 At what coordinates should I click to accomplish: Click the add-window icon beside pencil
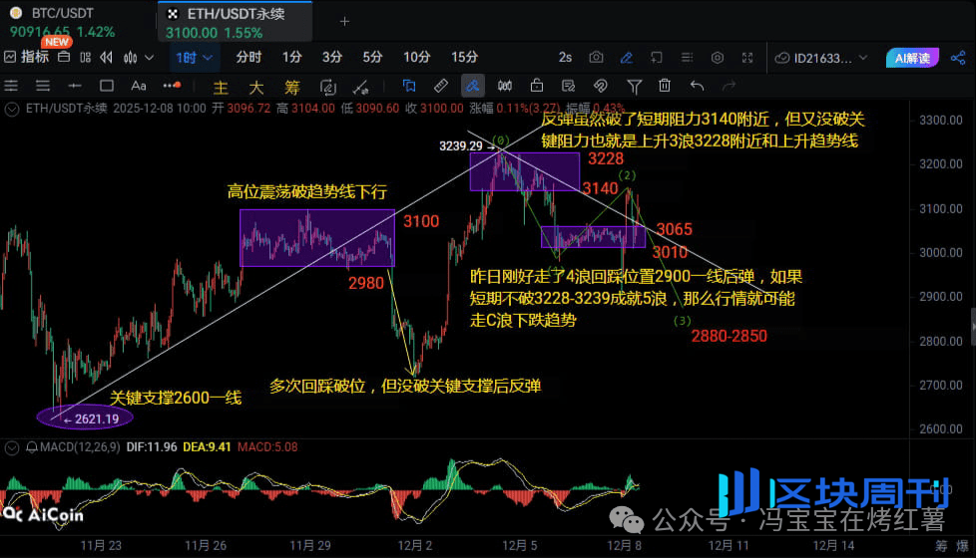tap(657, 58)
